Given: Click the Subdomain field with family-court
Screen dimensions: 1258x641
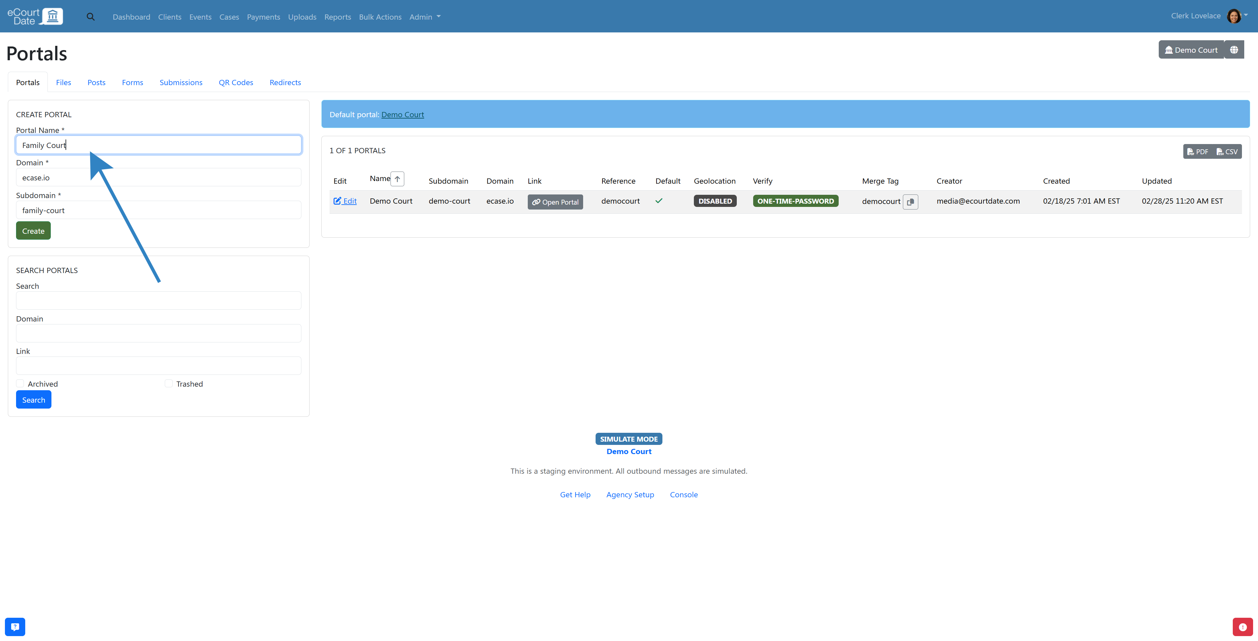Looking at the screenshot, I should click(159, 211).
